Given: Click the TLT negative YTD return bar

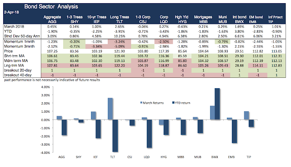Looking at the screenshot, I should pos(115,136).
